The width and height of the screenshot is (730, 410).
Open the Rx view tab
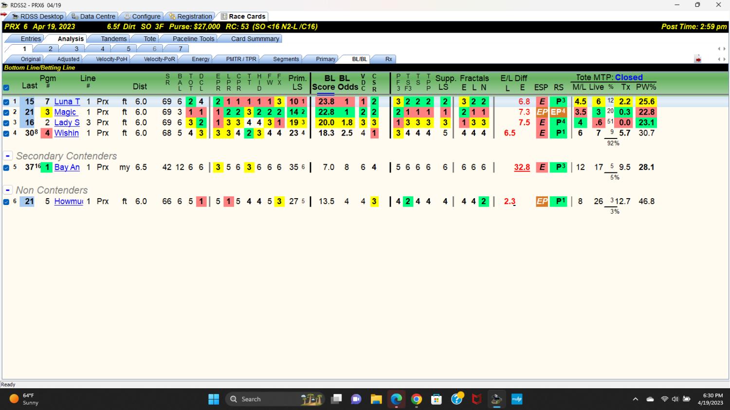[388, 59]
